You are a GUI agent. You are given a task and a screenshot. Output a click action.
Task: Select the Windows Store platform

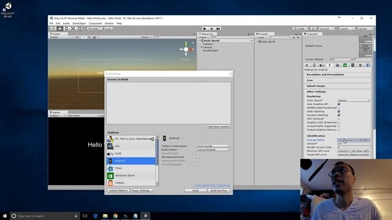[131, 175]
